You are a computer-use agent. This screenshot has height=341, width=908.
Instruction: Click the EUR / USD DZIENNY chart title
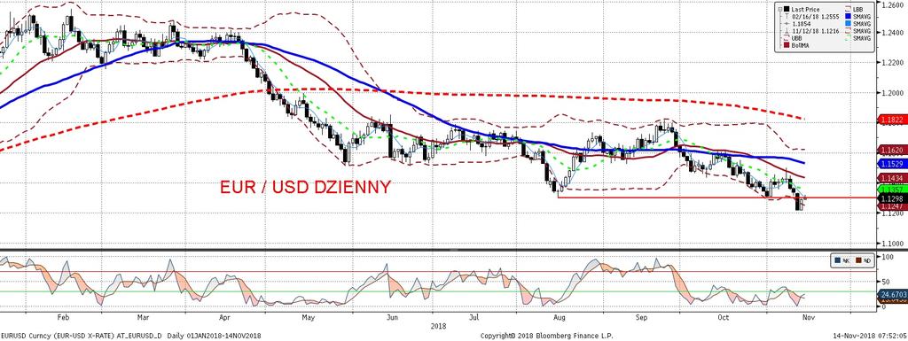coord(305,187)
